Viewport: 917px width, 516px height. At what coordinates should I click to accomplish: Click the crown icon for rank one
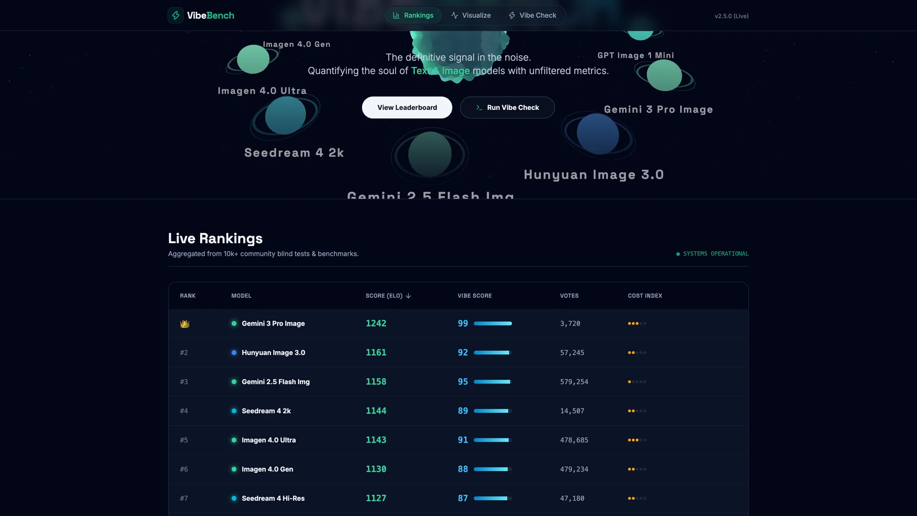coord(185,324)
